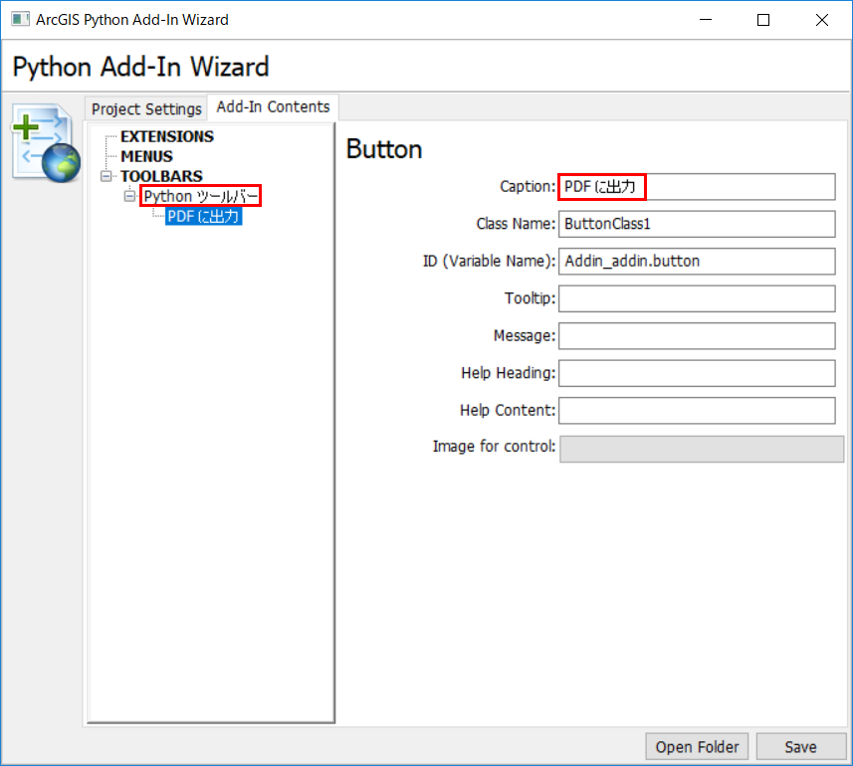
Task: Click into the Tooltip field
Action: pos(697,298)
